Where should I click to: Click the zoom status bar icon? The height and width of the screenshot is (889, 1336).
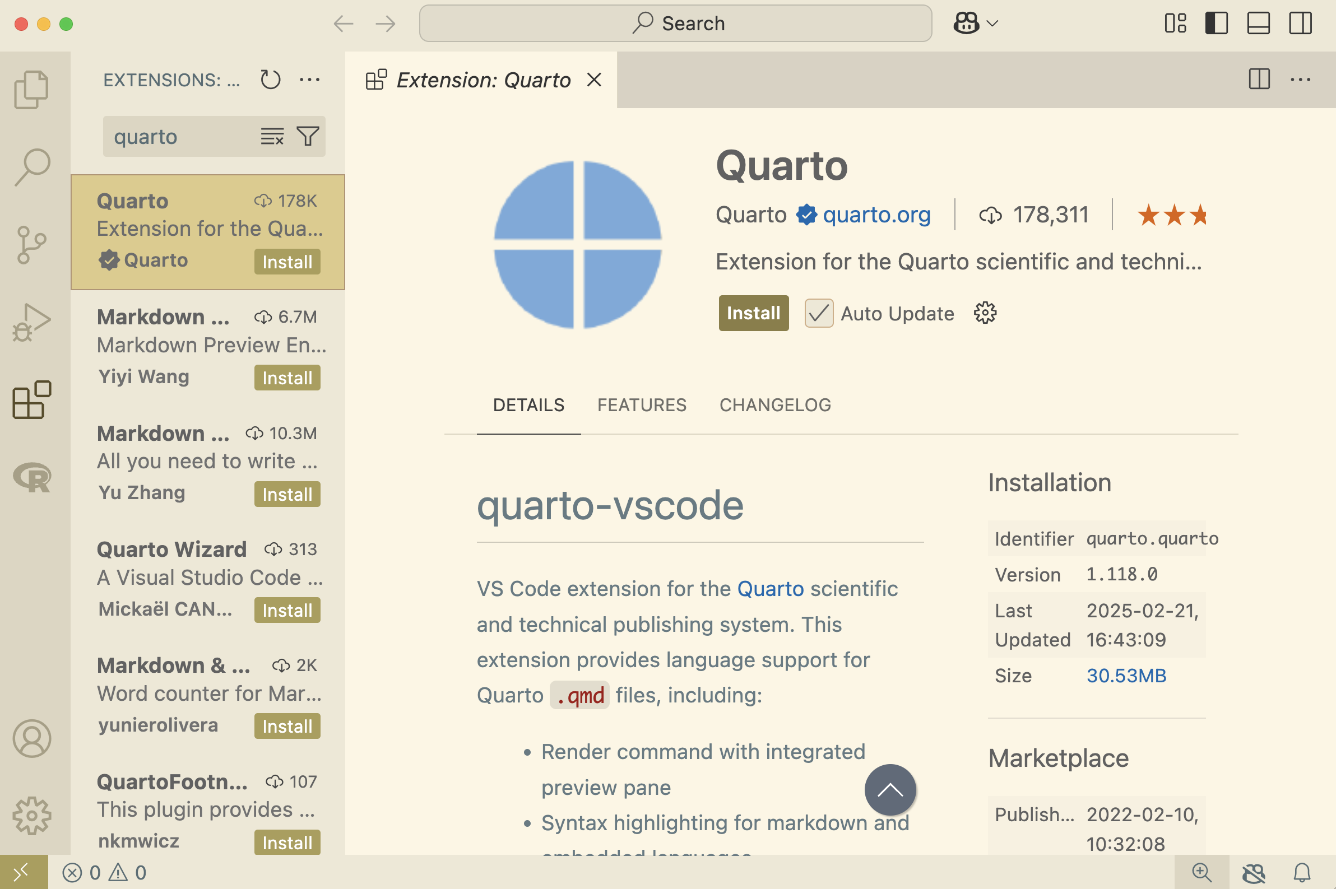(x=1202, y=873)
